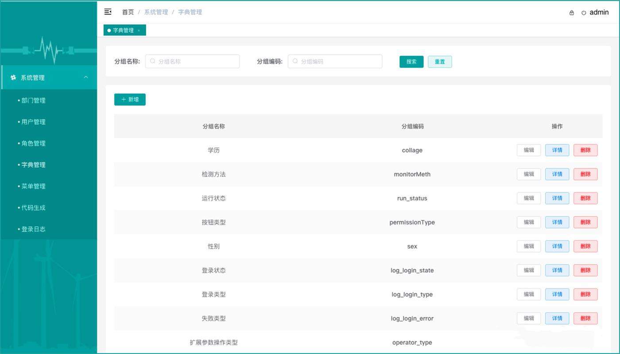Click the search magnifier icon in 分组编码 field

coord(295,62)
